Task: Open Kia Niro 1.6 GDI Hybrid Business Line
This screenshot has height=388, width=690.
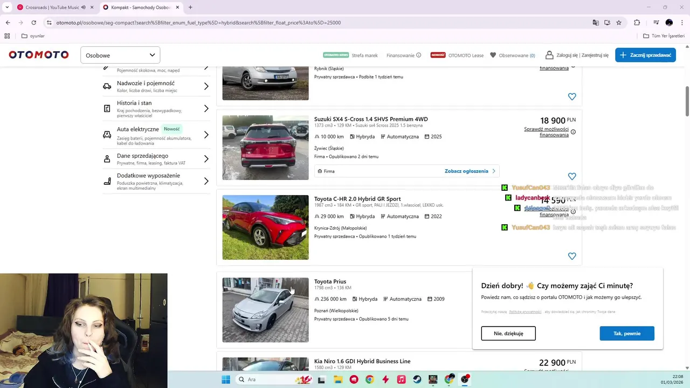Action: [362, 361]
